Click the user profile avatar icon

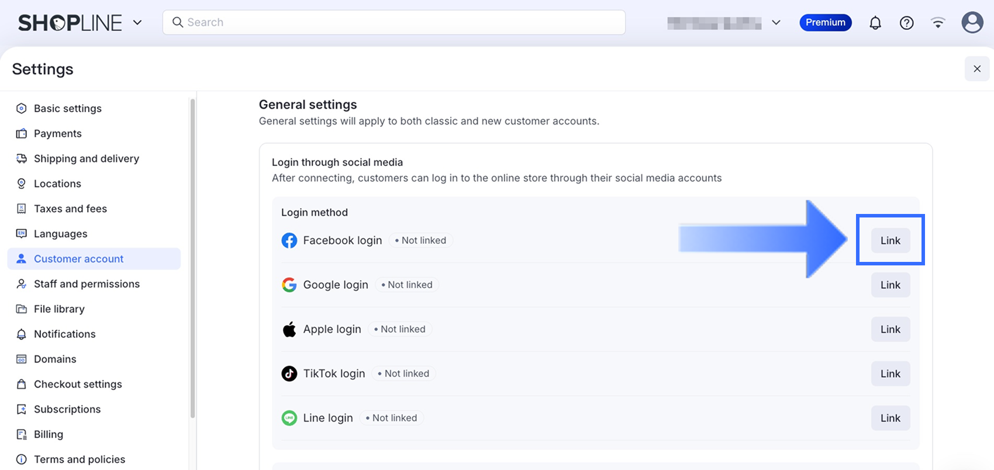tap(972, 23)
